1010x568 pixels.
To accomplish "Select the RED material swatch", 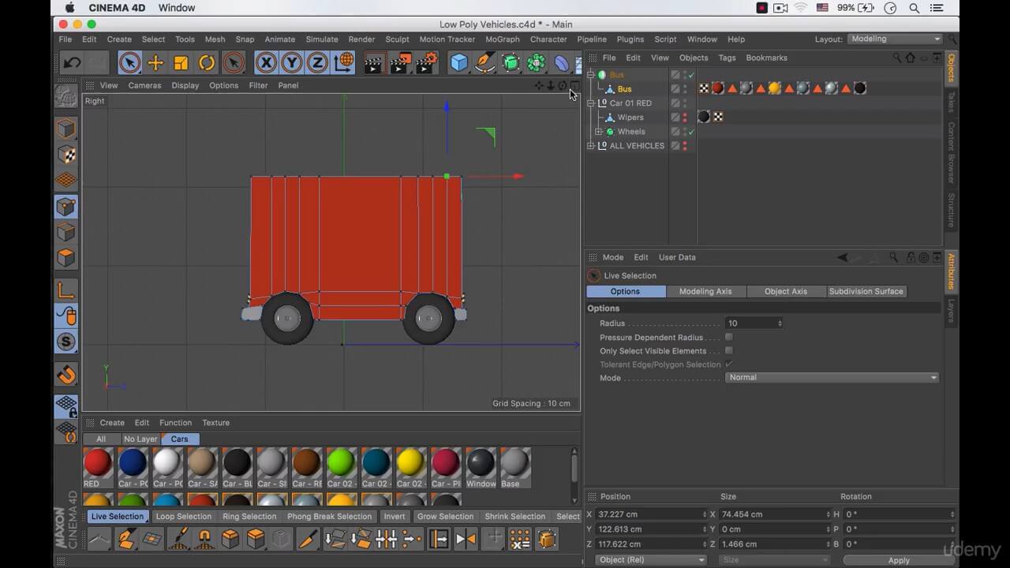I will point(96,465).
